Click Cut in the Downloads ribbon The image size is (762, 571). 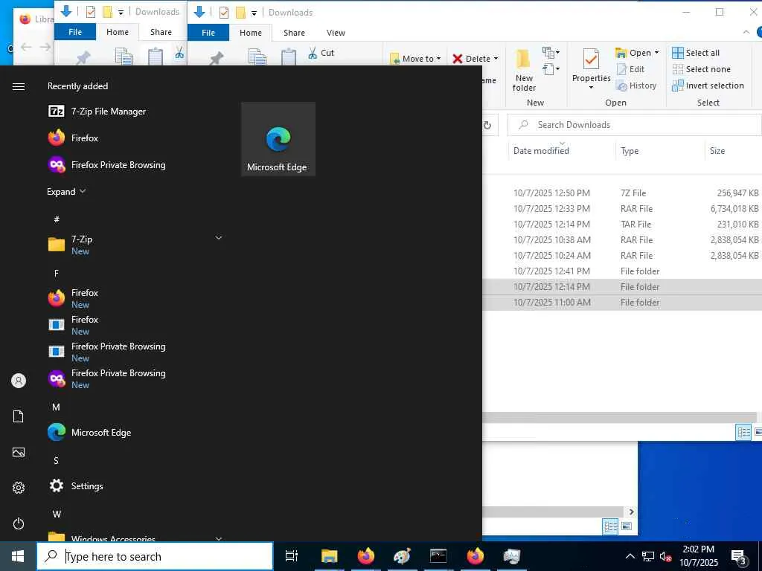pos(321,53)
